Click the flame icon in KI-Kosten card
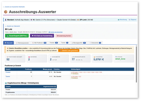The width and height of the screenshot is (141, 101). tap(94, 57)
